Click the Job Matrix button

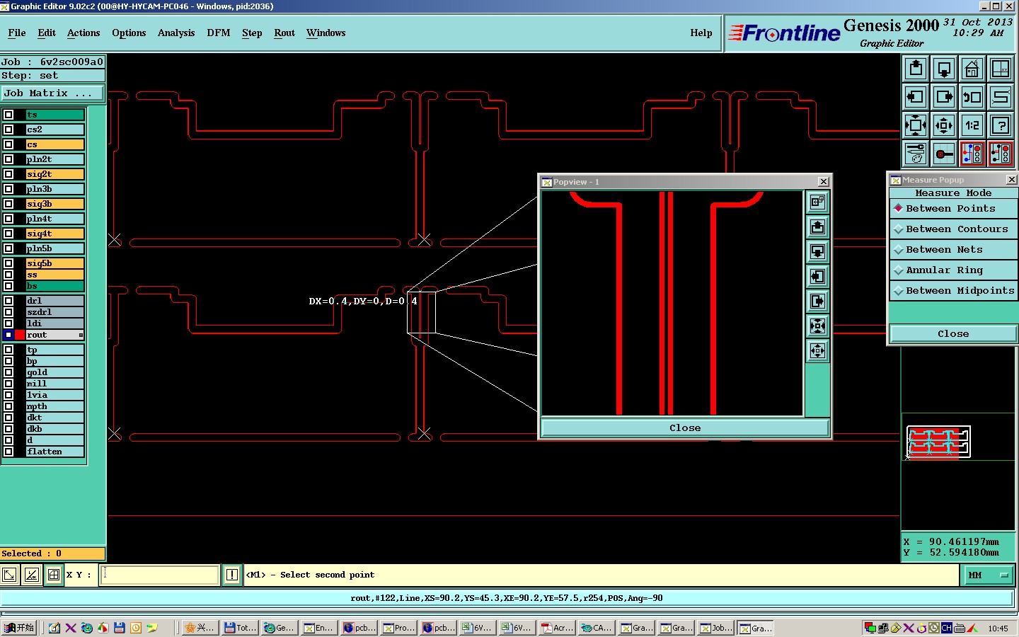[x=52, y=93]
